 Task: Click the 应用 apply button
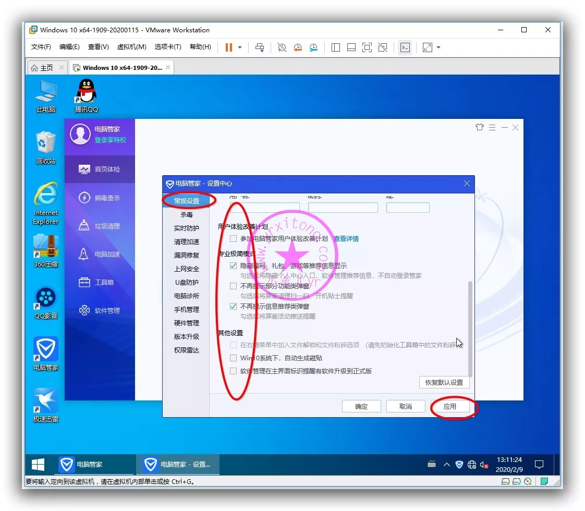pyautogui.click(x=449, y=407)
